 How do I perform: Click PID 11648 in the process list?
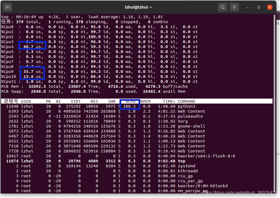(x=12, y=106)
